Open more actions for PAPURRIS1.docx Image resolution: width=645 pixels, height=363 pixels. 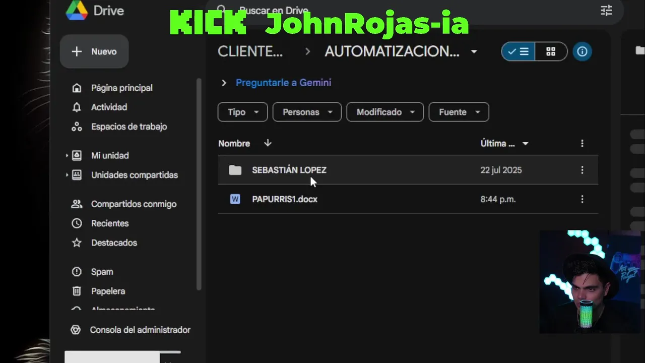click(582, 199)
